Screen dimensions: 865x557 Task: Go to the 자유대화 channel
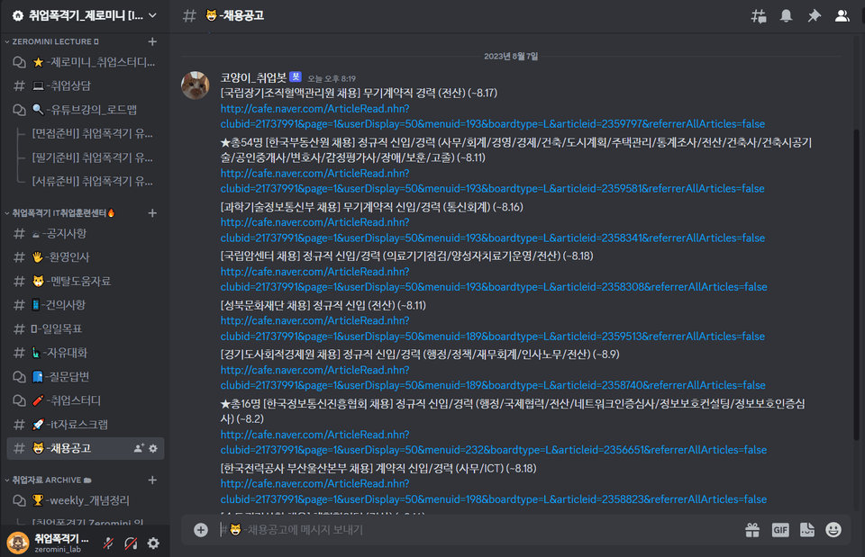tap(85, 353)
